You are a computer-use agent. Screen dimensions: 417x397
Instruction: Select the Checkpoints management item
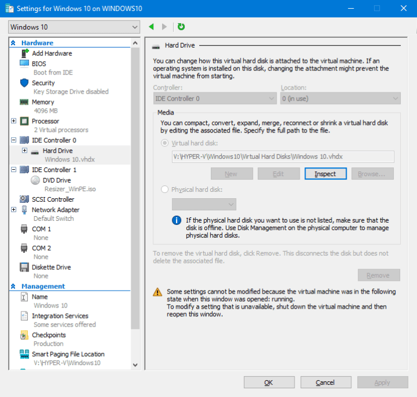click(x=49, y=335)
